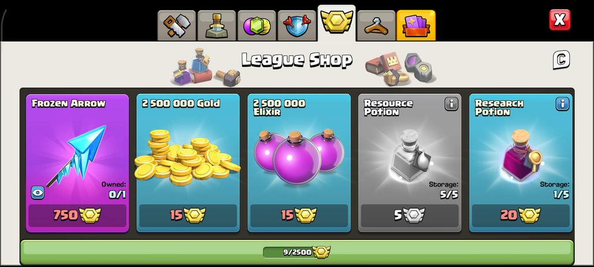Select the Research Potion bottle image
Image resolution: width=594 pixels, height=267 pixels.
521,155
